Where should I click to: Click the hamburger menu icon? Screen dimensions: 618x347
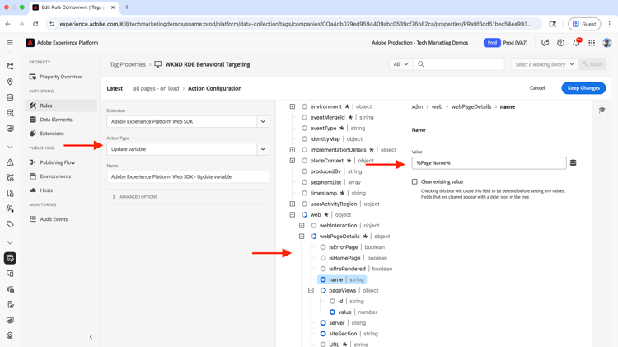pyautogui.click(x=10, y=43)
